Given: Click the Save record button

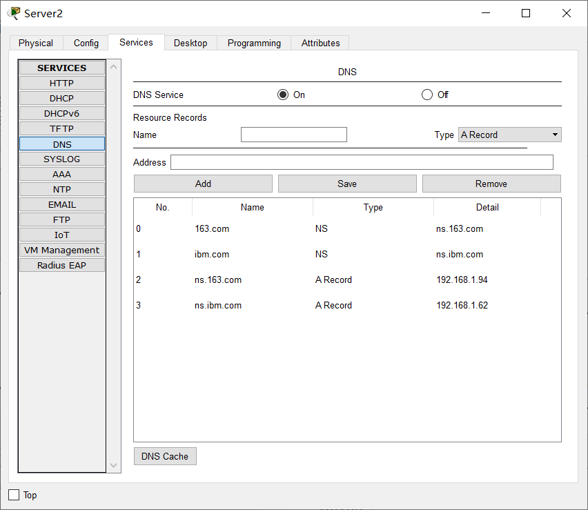Looking at the screenshot, I should pyautogui.click(x=347, y=184).
